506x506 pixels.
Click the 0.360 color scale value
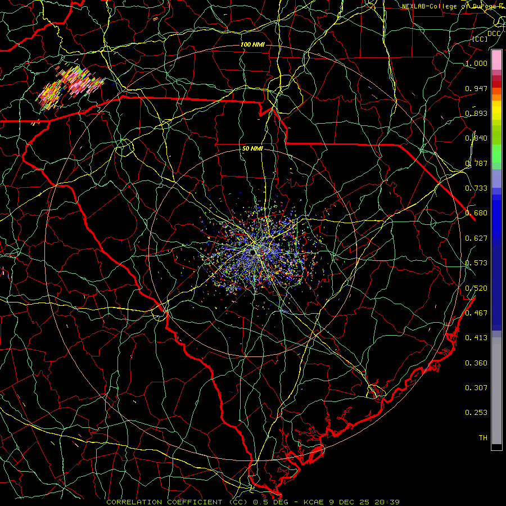[x=476, y=363]
